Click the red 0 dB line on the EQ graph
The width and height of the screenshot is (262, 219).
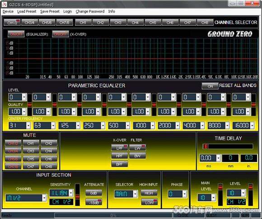tap(131, 59)
